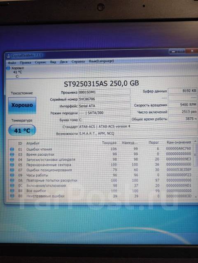This screenshot has height=263, width=198.
Task: Click the Порог column header
Action: coord(154,143)
